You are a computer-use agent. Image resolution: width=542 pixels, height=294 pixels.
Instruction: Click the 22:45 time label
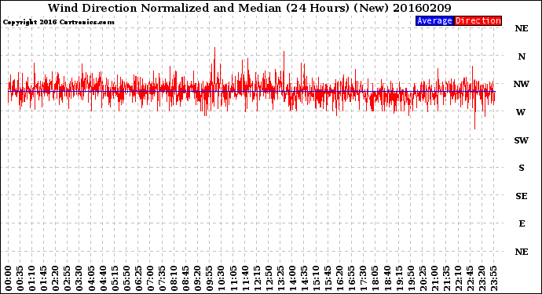pyautogui.click(x=470, y=278)
